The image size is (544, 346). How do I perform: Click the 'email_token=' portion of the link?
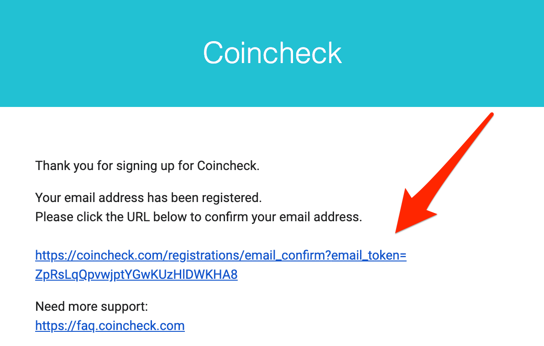(369, 256)
